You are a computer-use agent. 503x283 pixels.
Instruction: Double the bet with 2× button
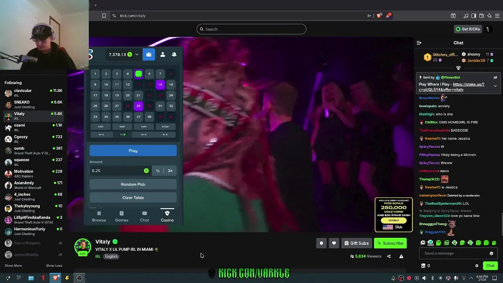point(170,171)
